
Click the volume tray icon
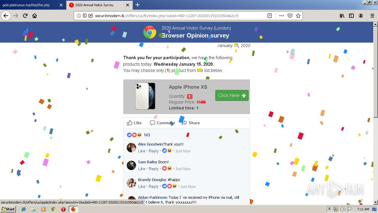click(343, 209)
